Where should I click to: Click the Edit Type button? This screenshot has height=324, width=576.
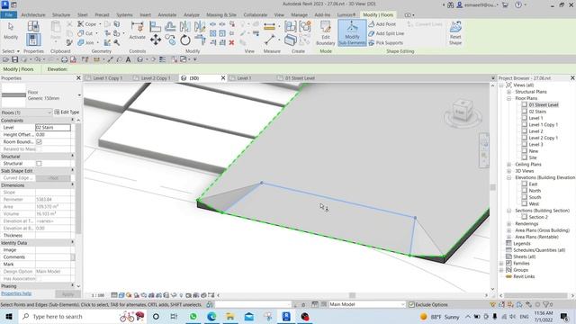67,112
